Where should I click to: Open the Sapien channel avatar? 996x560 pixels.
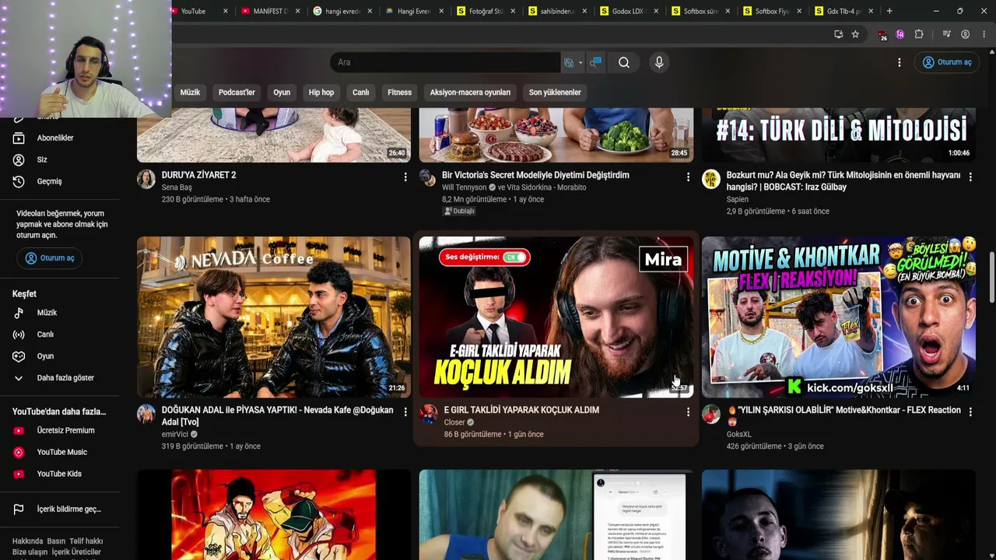pos(711,179)
